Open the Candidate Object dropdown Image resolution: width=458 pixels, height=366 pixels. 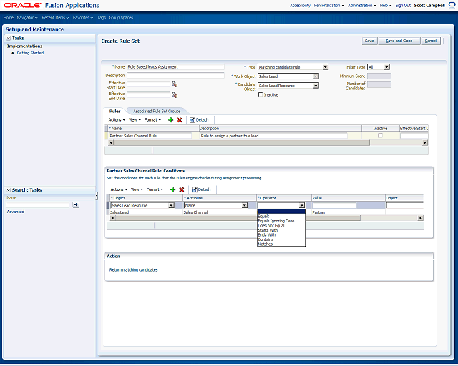316,86
